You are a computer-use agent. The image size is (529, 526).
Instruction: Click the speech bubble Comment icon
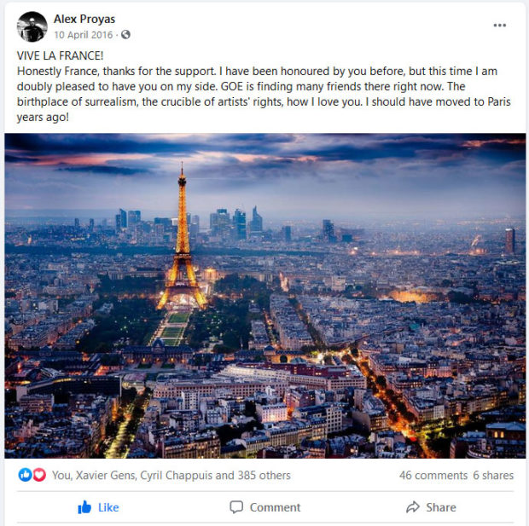(236, 506)
